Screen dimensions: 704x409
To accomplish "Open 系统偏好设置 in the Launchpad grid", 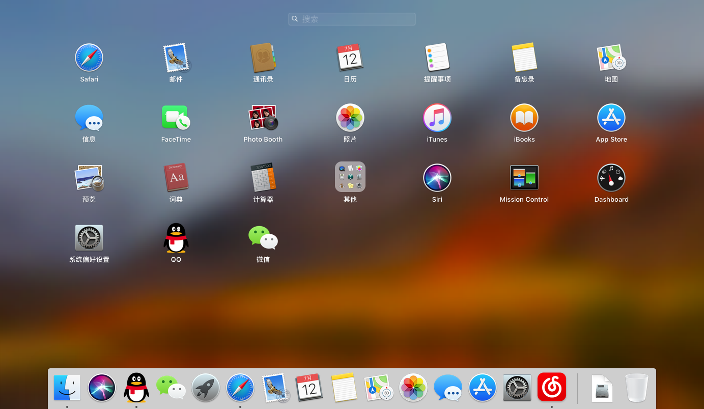I will pos(89,238).
